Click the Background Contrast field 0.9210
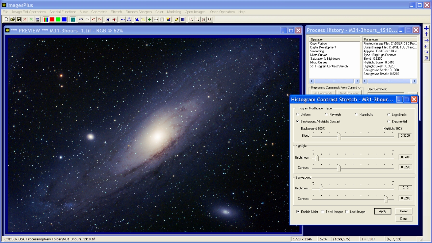The width and height of the screenshot is (432, 243). coord(405,198)
